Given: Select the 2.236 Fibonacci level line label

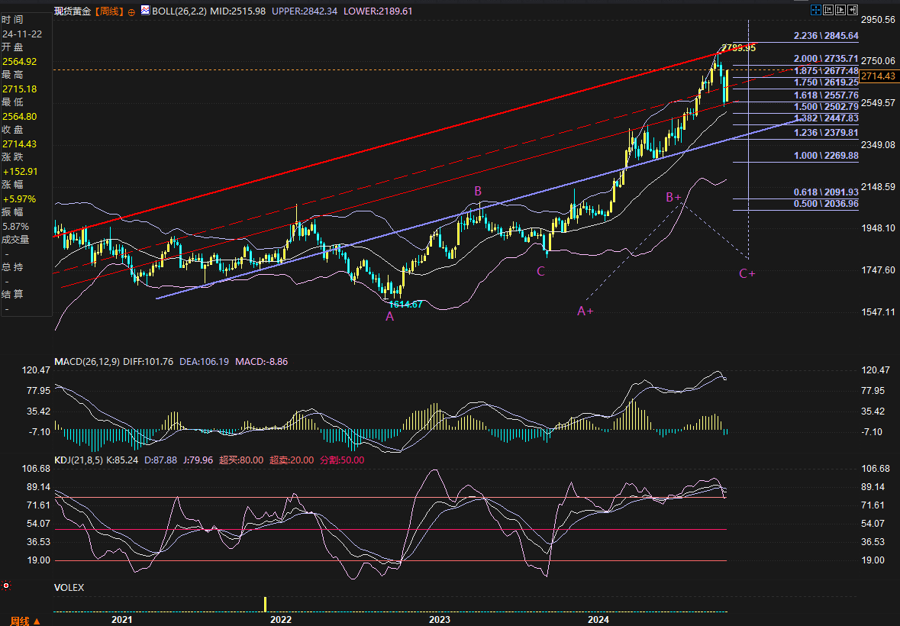Looking at the screenshot, I should point(826,36).
